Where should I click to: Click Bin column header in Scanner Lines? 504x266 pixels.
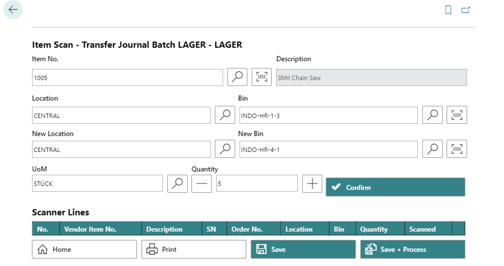tap(342, 229)
